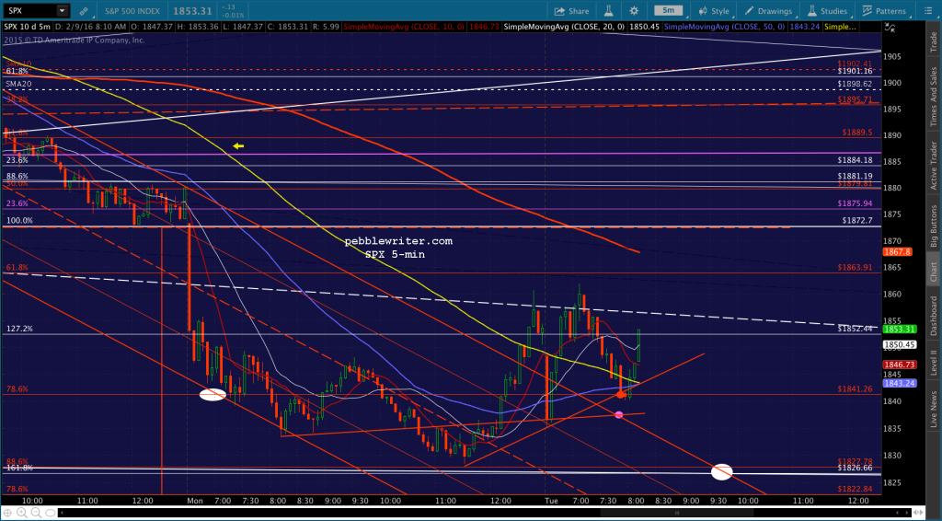
Task: Click the zoom out magnifier icon
Action: coord(36,513)
